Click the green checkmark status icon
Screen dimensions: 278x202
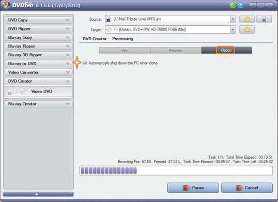233,6
